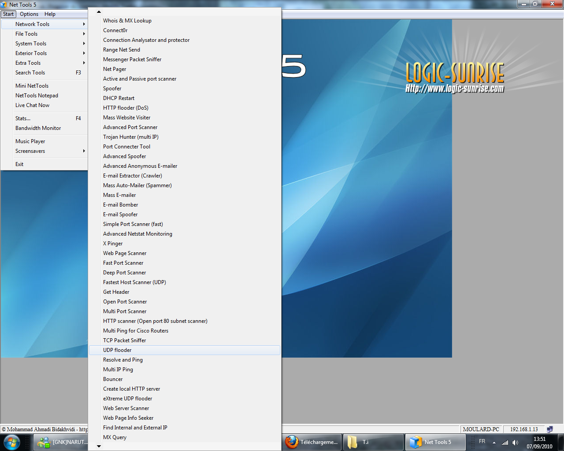The image size is (564, 451).
Task: Click the submenu scroll-up arrow
Action: [99, 12]
